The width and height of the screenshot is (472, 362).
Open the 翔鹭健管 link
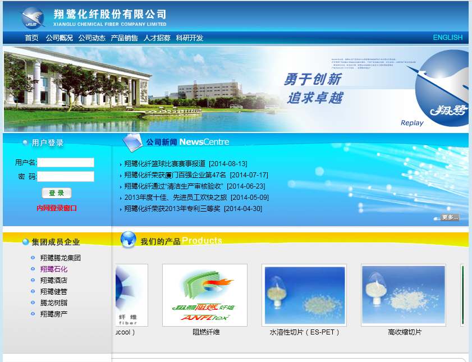pos(54,292)
